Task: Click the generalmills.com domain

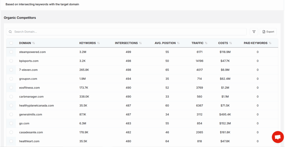Action: [31, 115]
